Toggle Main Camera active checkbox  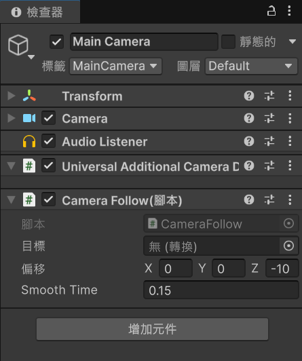click(56, 41)
